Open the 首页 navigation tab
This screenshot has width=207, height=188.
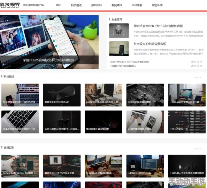click(x=59, y=5)
